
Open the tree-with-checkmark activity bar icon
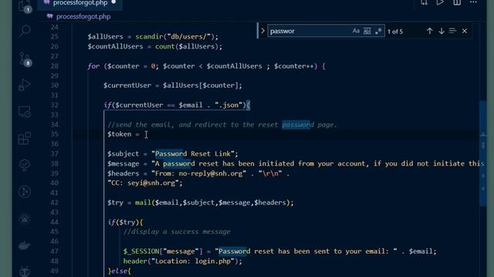coord(25,165)
